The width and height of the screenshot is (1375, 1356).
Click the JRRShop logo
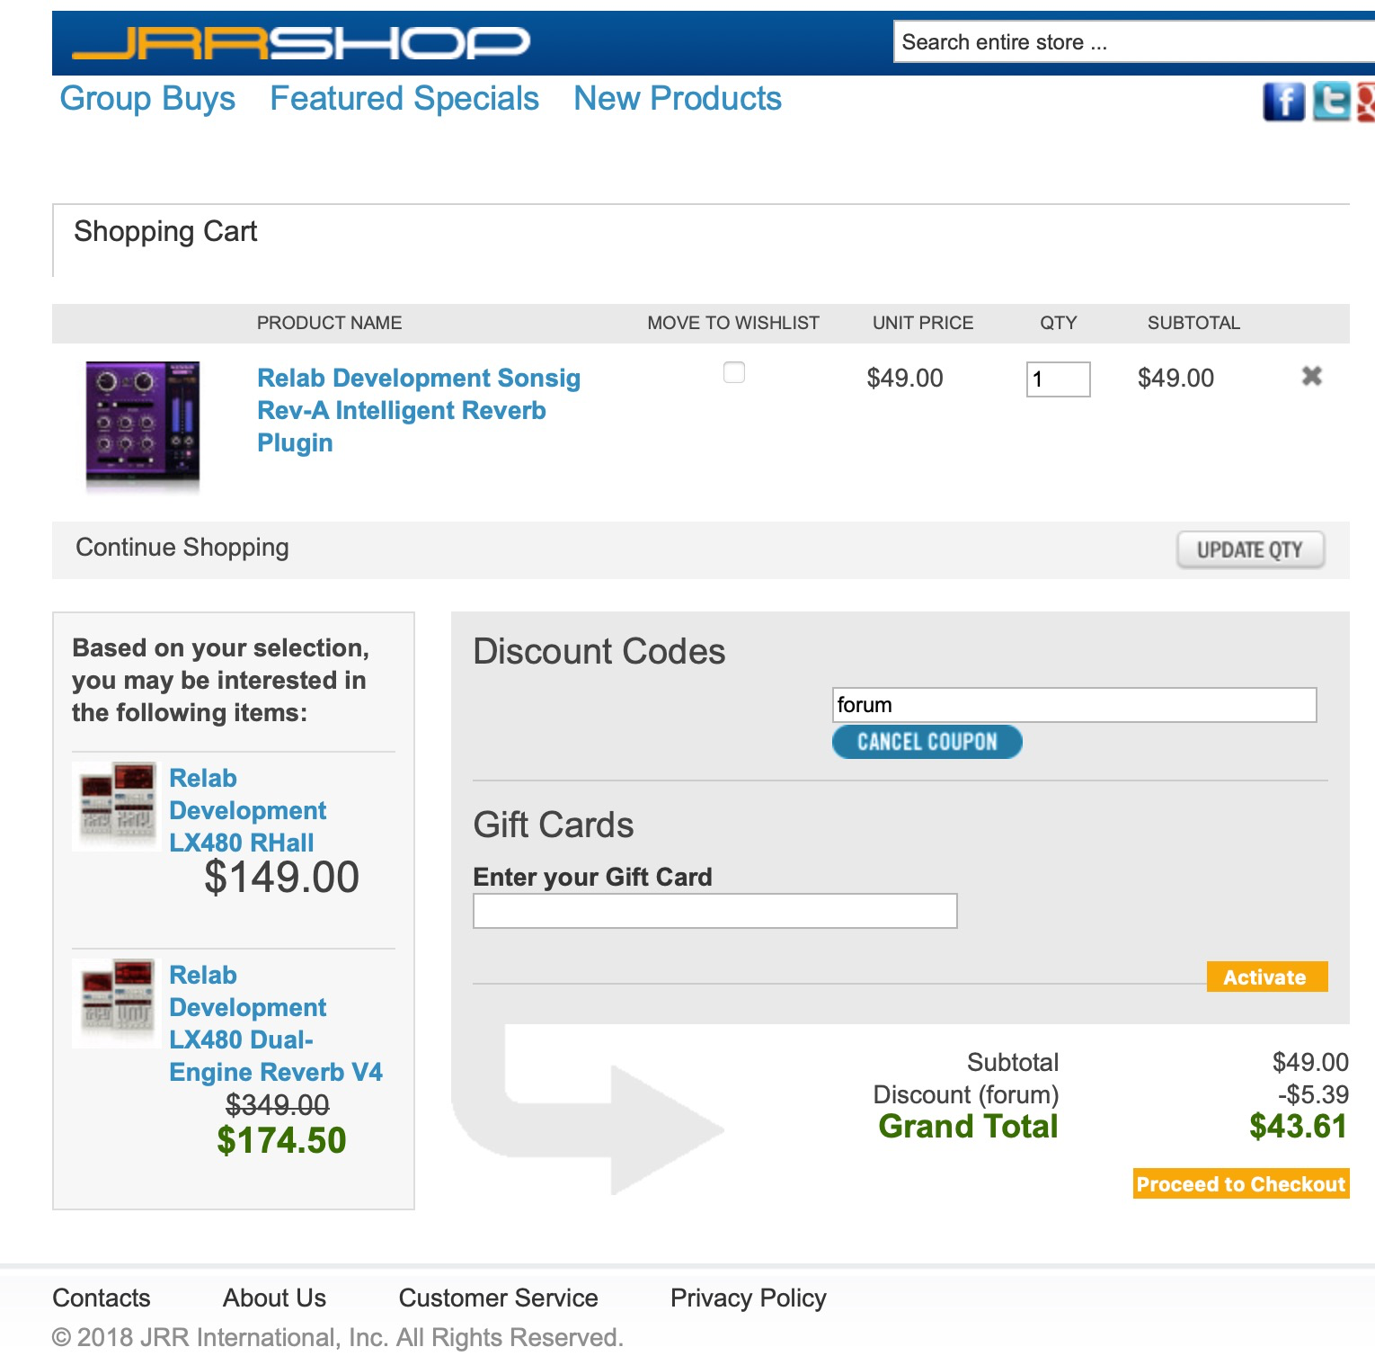tap(301, 42)
